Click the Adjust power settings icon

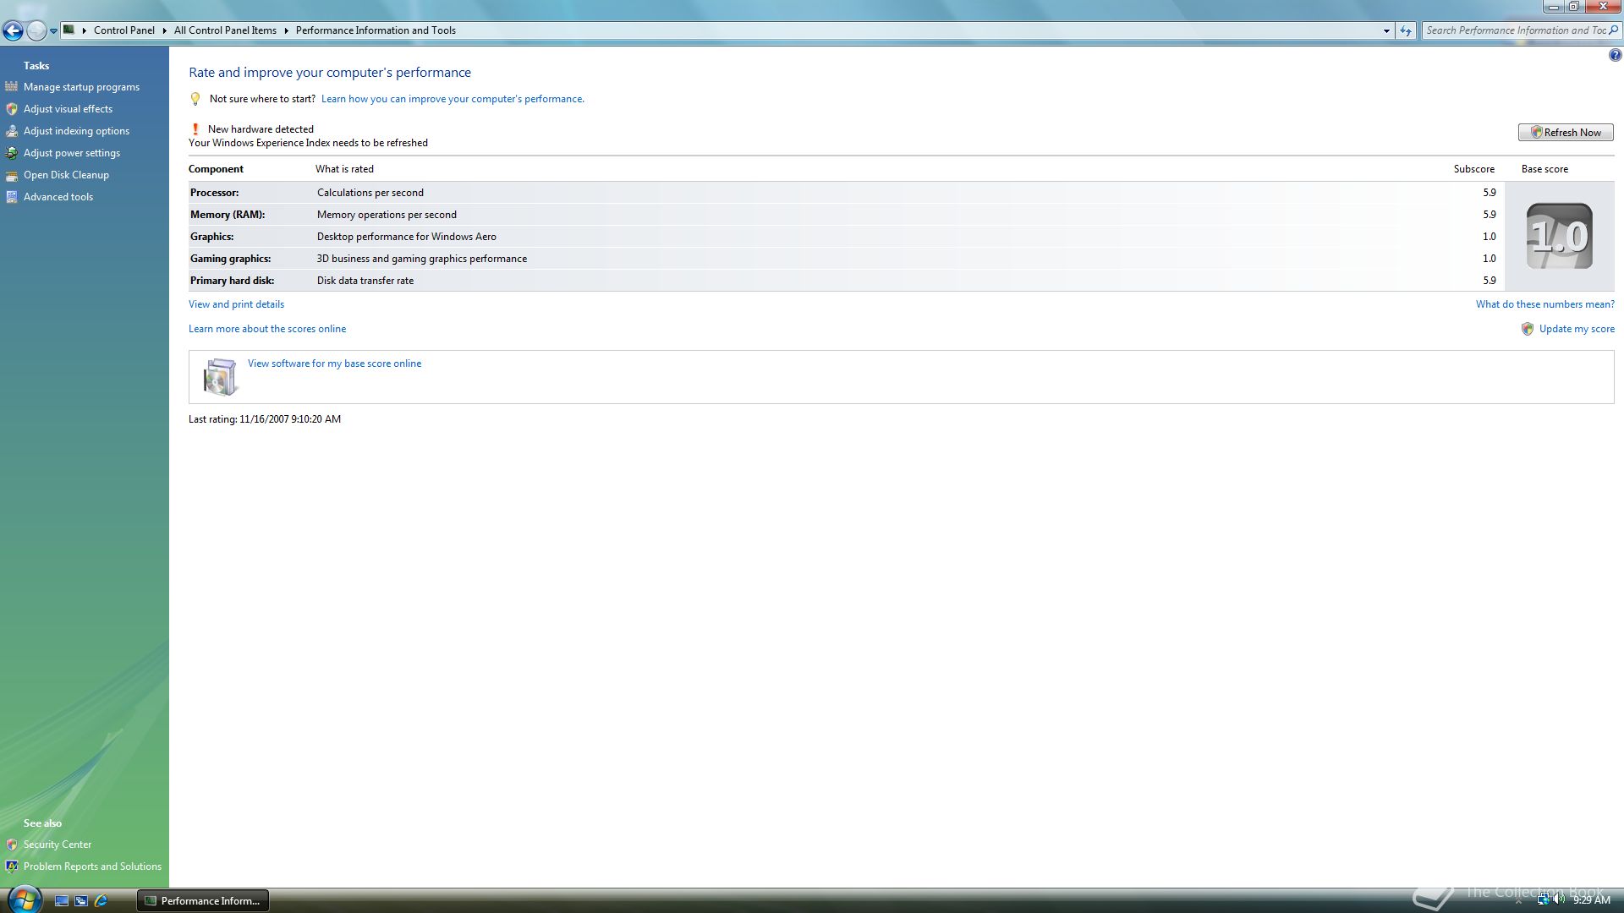12,153
